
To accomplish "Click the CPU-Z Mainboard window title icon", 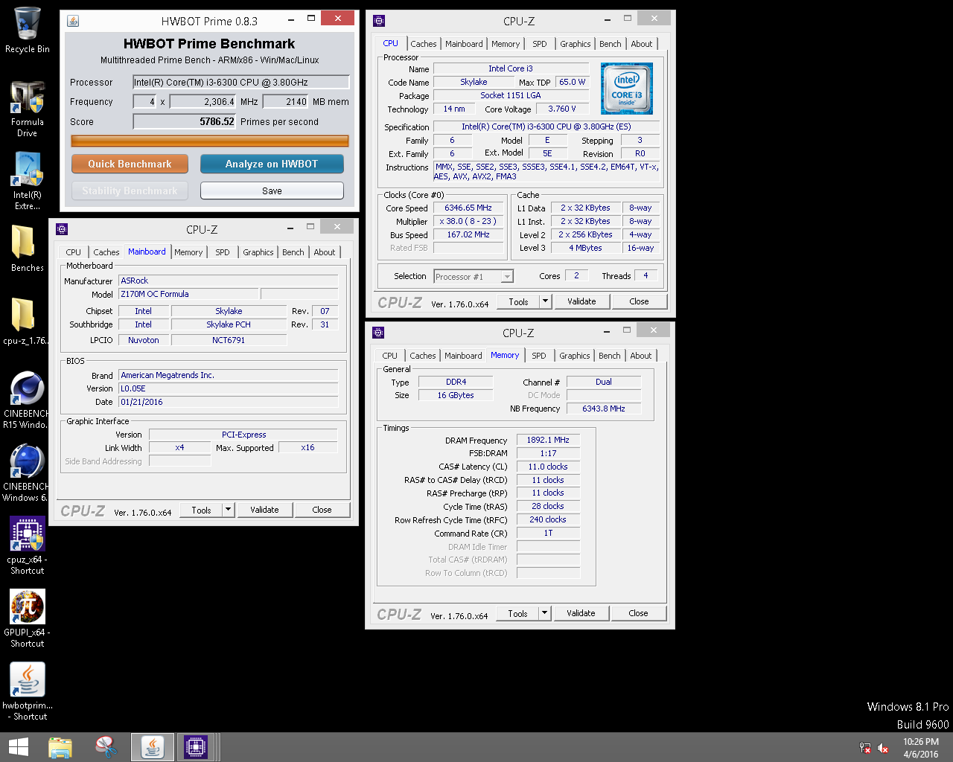I will tap(62, 228).
